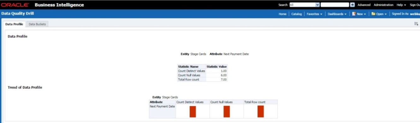Click the Oracle logo
Image resolution: width=420 pixels, height=123 pixels.
pos(15,5)
